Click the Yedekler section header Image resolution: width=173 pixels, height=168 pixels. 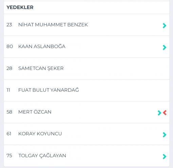coord(20,7)
